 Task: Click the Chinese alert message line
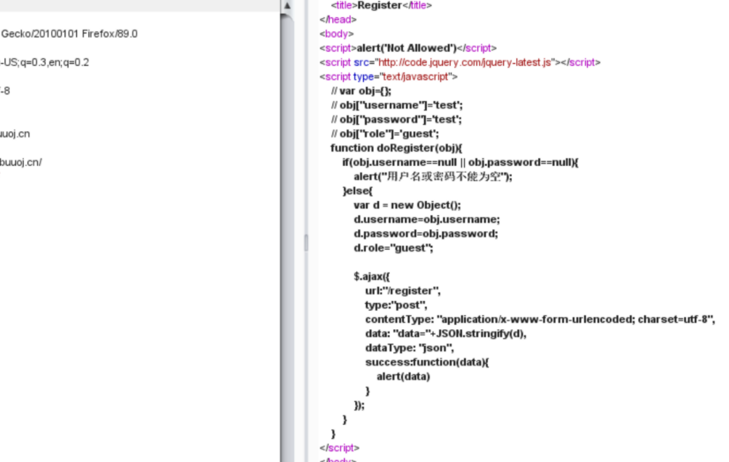[433, 176]
